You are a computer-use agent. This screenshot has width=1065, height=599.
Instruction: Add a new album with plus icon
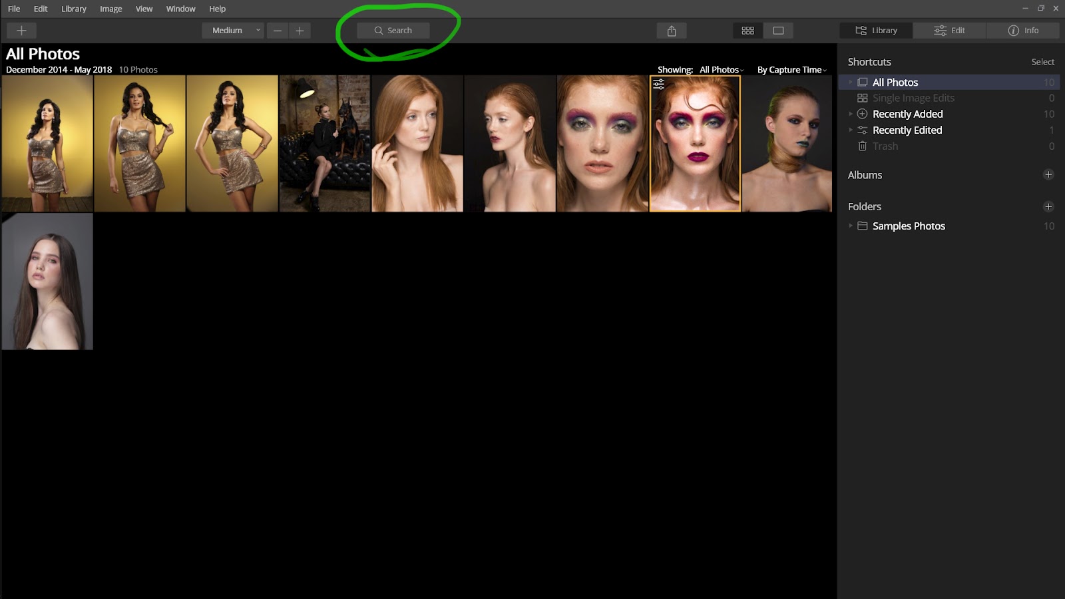click(1048, 175)
